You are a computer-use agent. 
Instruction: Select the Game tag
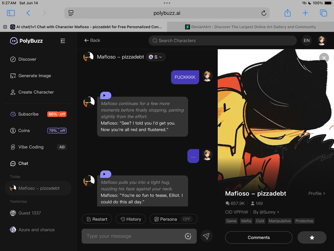pyautogui.click(x=231, y=221)
